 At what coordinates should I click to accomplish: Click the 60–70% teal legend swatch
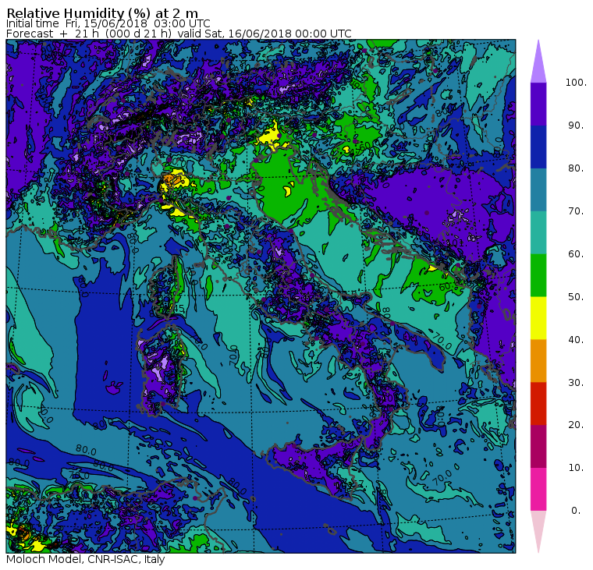tap(538, 232)
